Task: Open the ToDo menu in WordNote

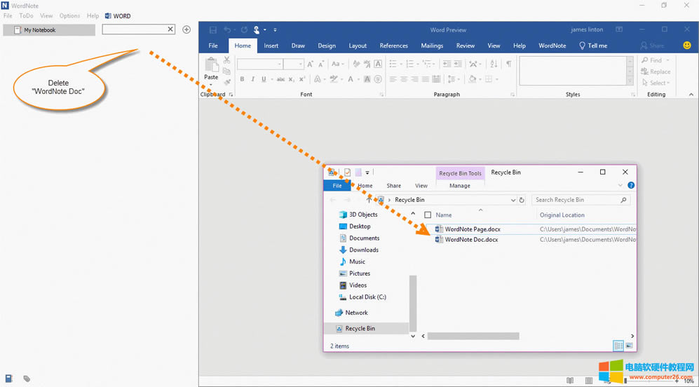Action: coord(26,15)
